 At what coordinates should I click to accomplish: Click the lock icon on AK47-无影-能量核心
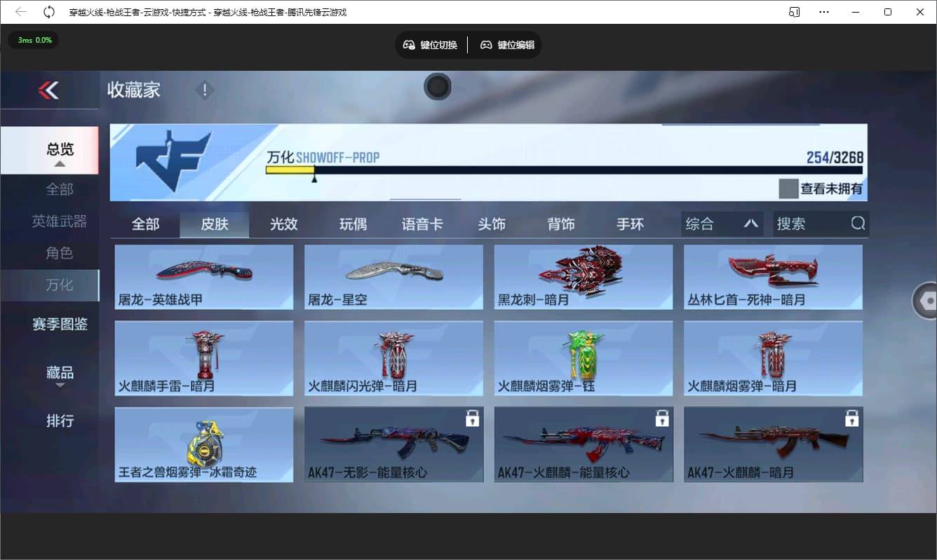click(x=472, y=417)
